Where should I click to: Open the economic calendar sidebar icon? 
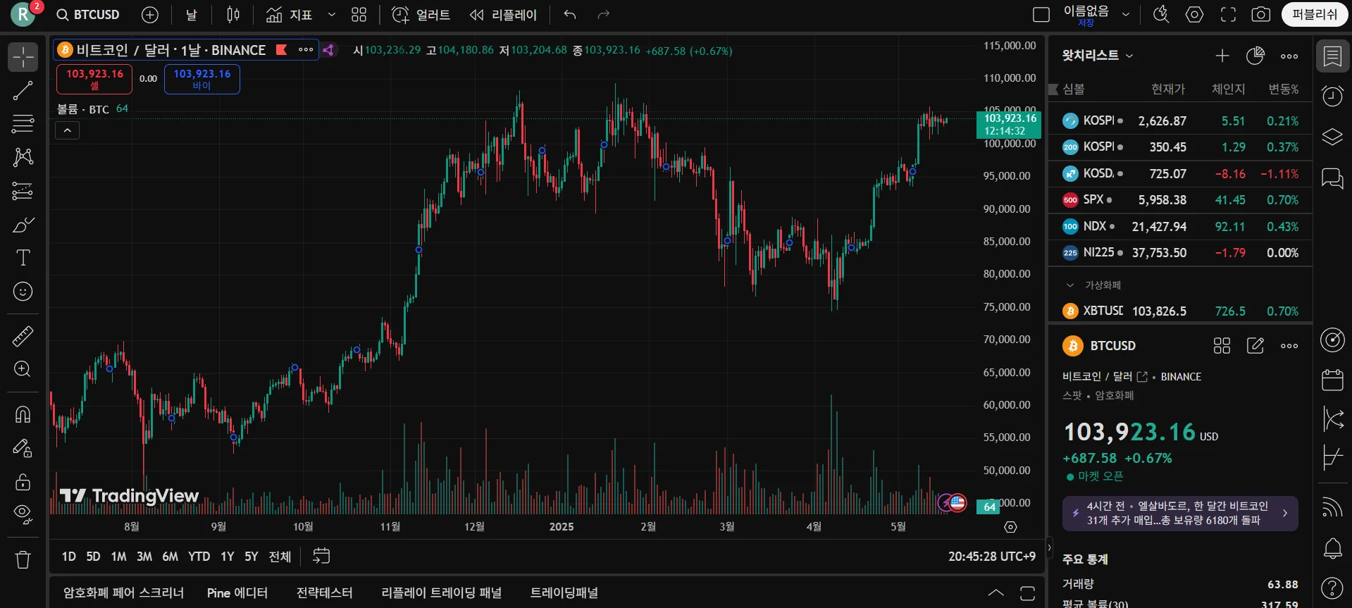tap(1332, 380)
